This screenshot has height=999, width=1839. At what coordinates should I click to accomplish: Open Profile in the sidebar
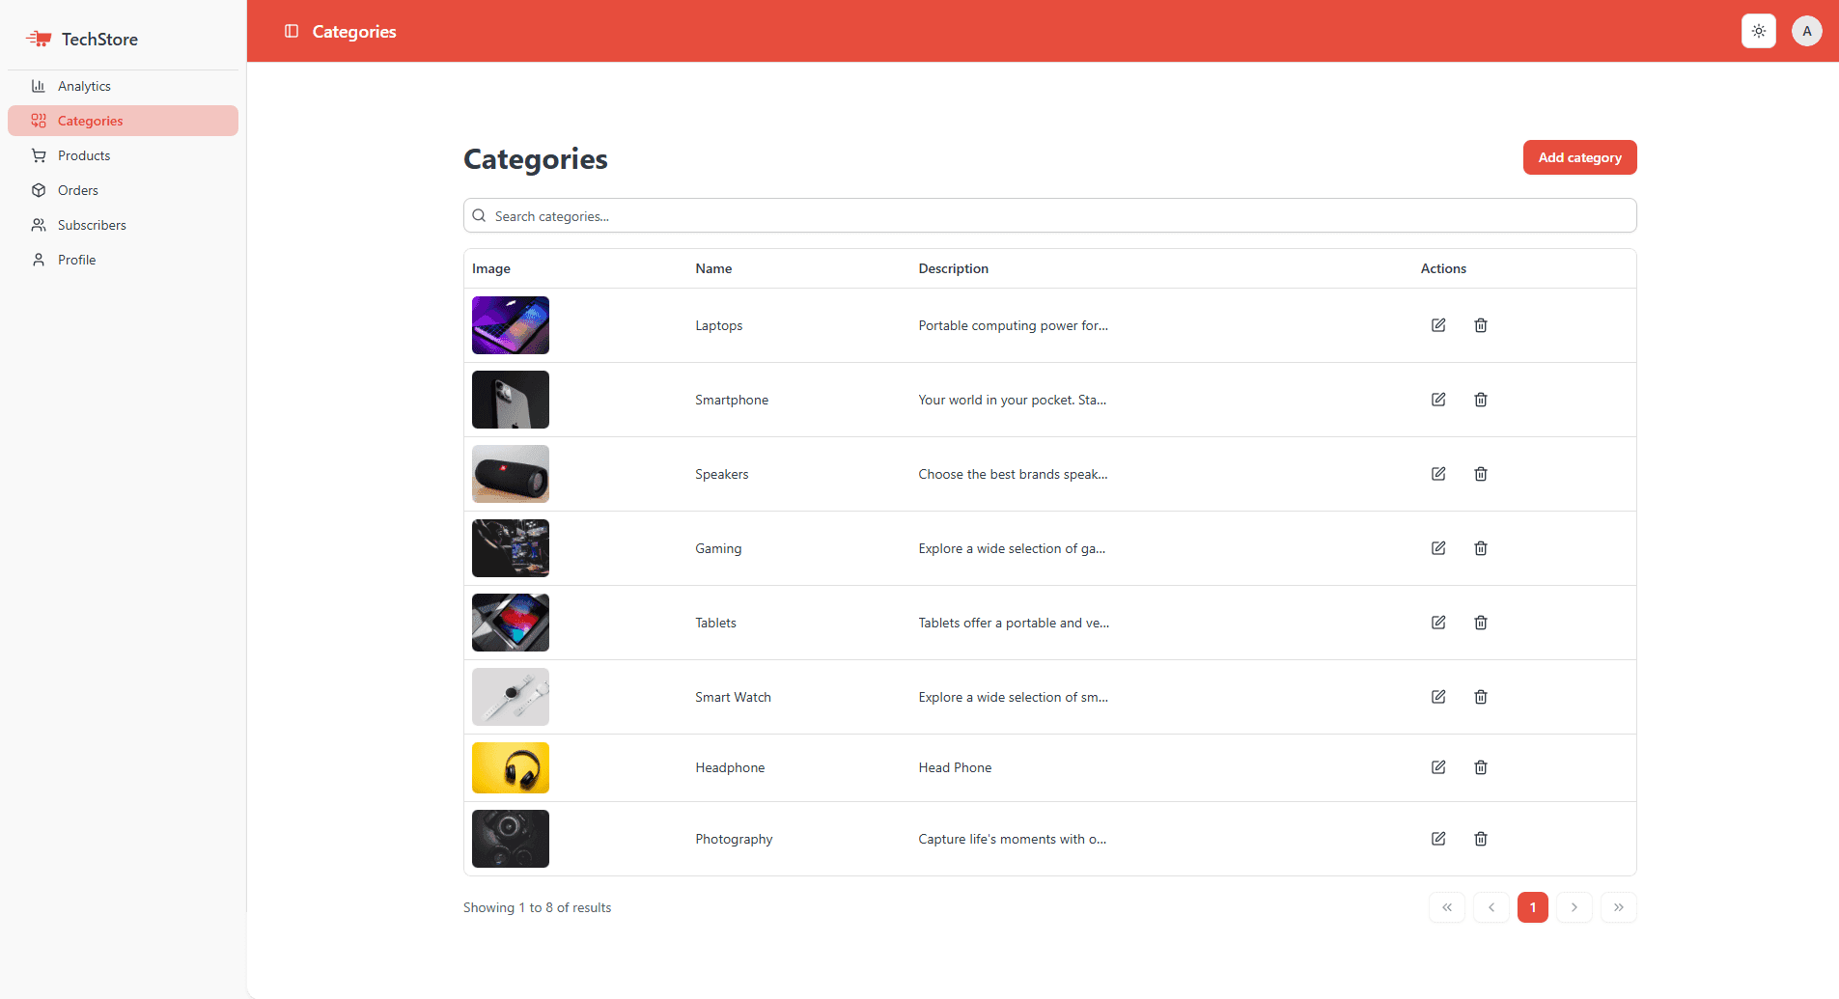[123, 260]
